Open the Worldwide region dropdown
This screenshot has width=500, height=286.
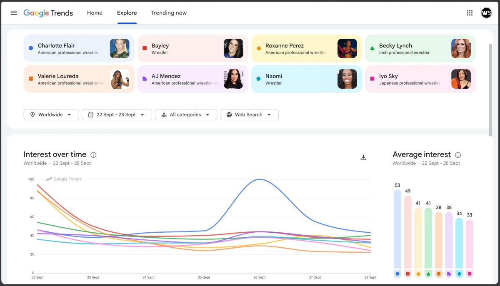point(51,114)
